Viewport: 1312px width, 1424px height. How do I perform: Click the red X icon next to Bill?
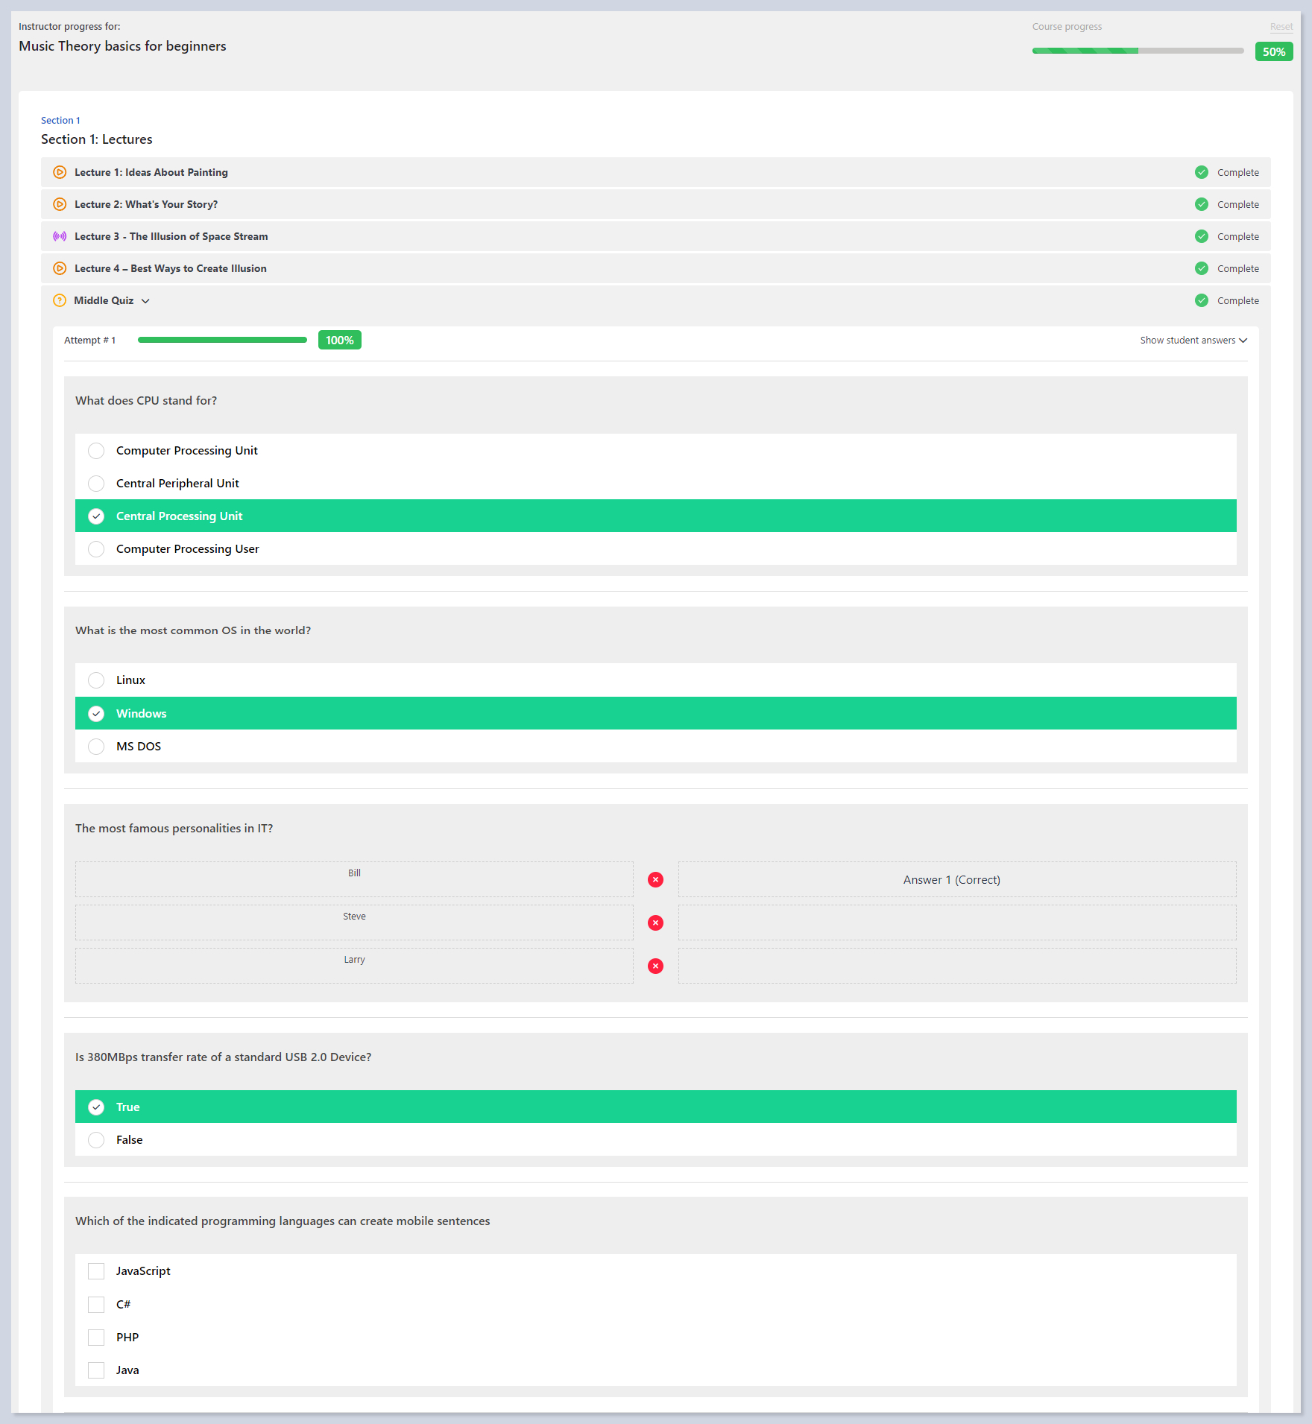click(655, 879)
